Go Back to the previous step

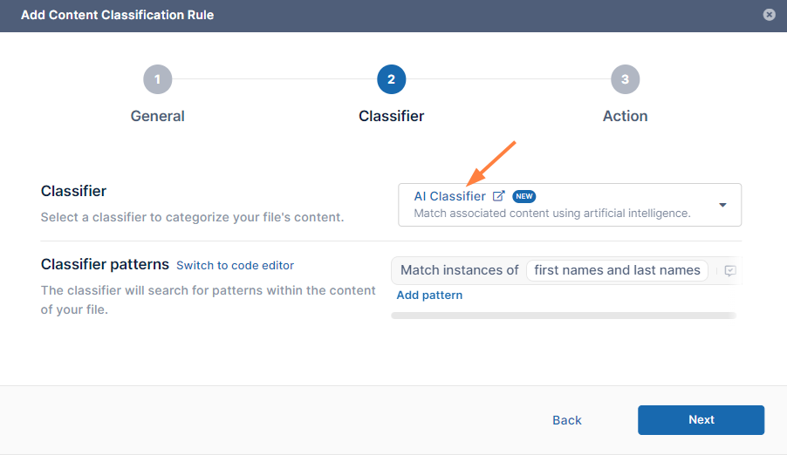tap(566, 420)
